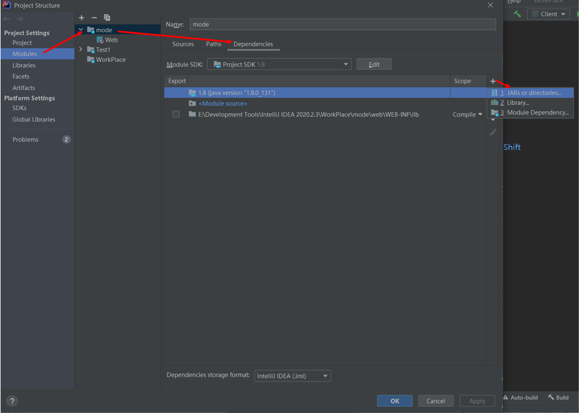Open the Compile scope dropdown
The image size is (580, 413).
[x=467, y=115]
